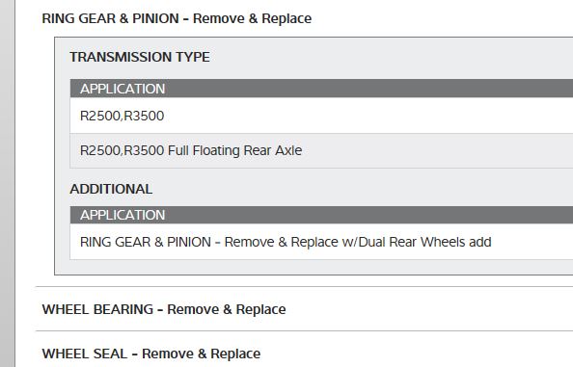The height and width of the screenshot is (367, 573).
Task: Click empty gray panel area beside TRANSMISSION TYPE
Action: click(x=391, y=57)
